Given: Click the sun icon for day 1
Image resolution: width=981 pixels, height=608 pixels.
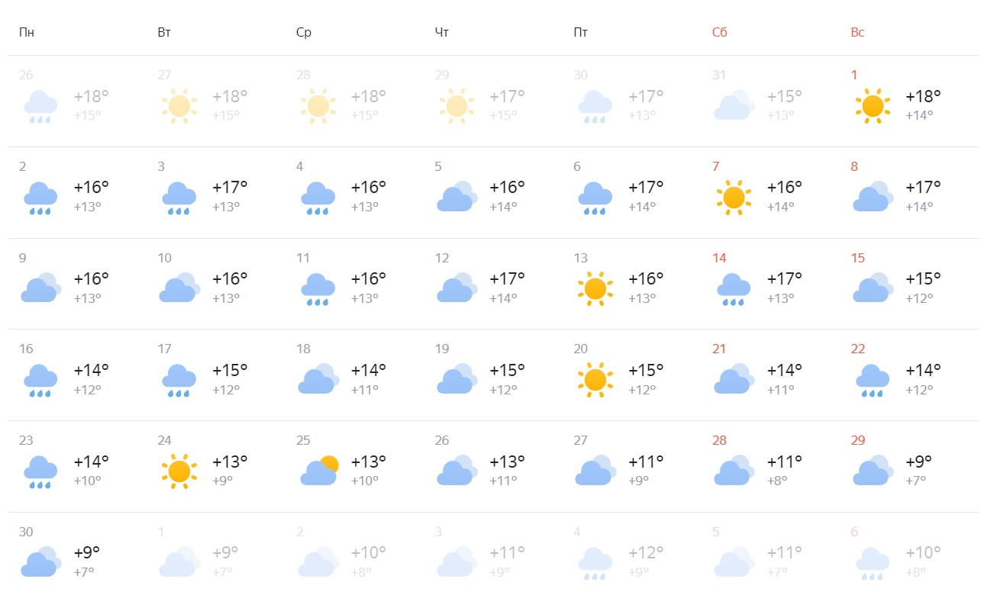Looking at the screenshot, I should coord(873,106).
